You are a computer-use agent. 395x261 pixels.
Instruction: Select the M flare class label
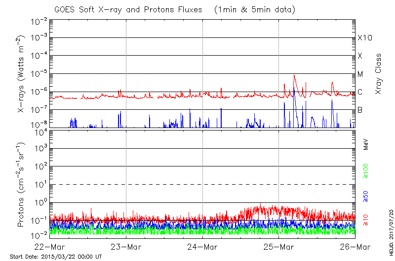360,74
